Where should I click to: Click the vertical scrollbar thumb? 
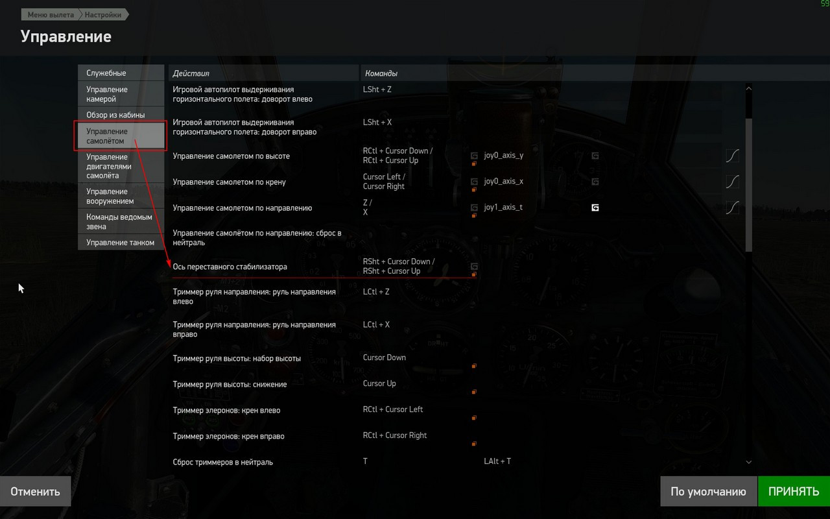point(749,185)
